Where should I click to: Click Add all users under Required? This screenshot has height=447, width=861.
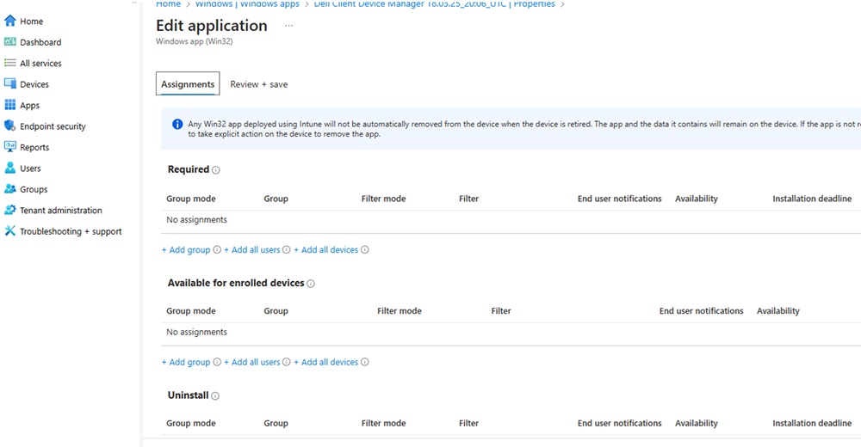pyautogui.click(x=252, y=250)
